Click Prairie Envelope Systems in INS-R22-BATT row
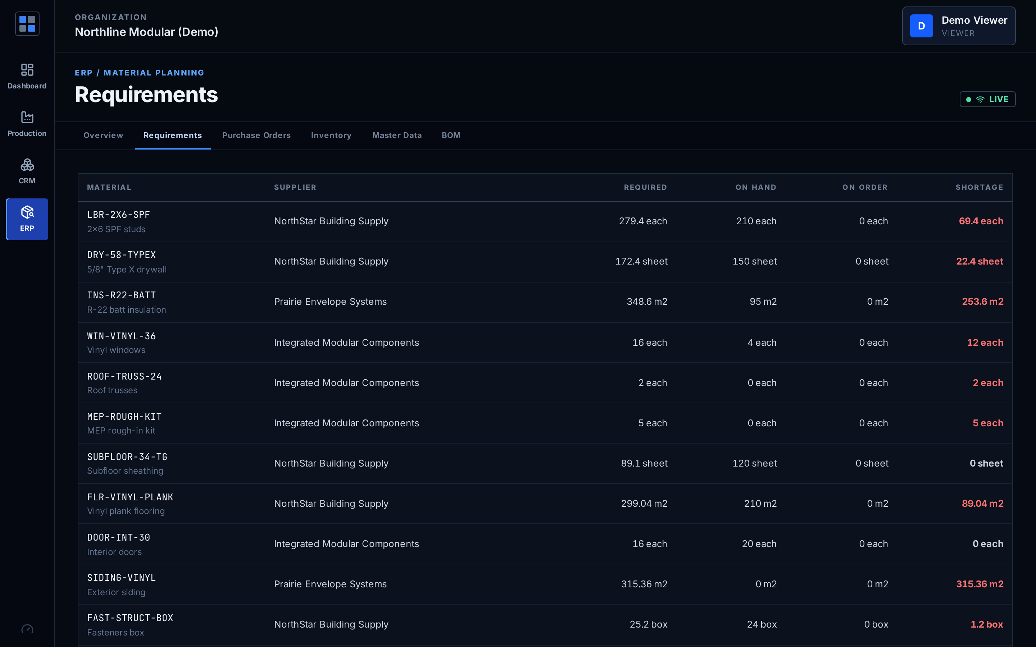 [330, 301]
